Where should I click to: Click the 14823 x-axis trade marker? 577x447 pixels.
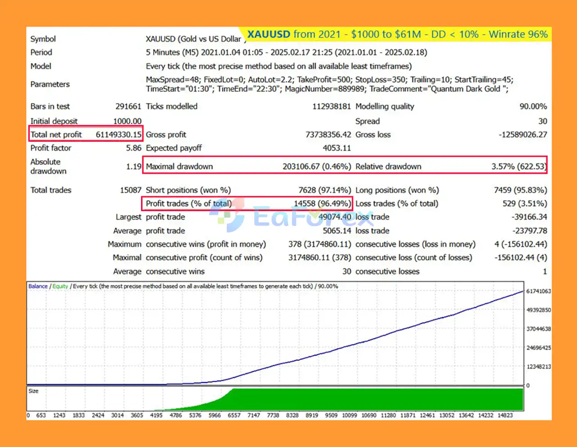point(505,415)
